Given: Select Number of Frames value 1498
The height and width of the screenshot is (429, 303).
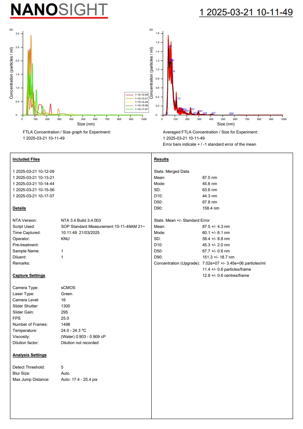Looking at the screenshot, I should pos(66,325).
